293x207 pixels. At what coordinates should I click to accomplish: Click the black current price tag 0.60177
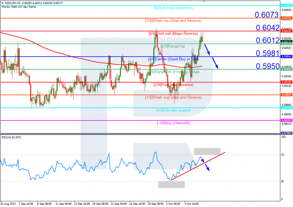(286, 41)
